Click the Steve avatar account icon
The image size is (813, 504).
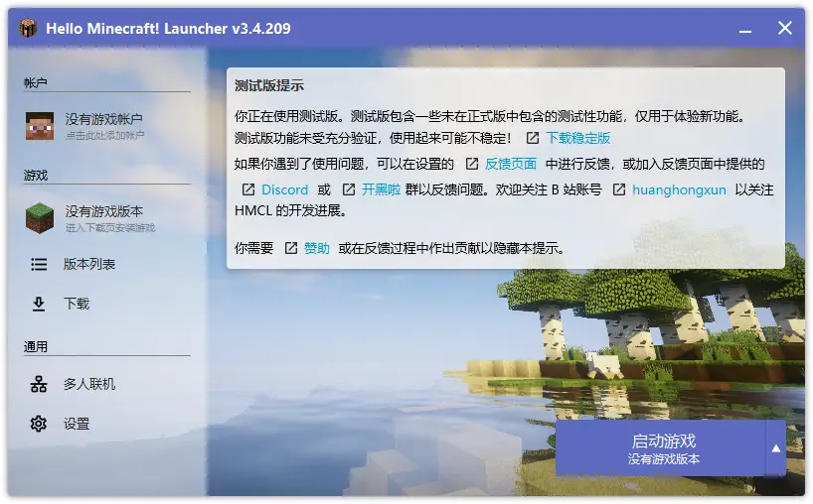40,125
